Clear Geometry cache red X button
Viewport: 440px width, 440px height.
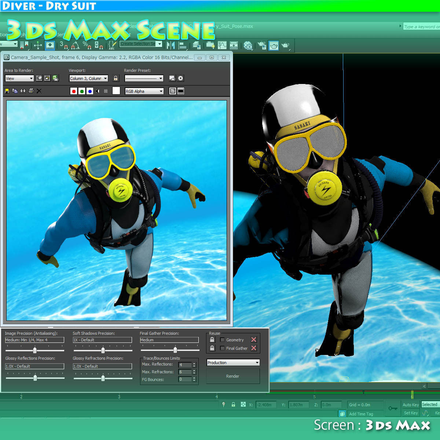[254, 340]
